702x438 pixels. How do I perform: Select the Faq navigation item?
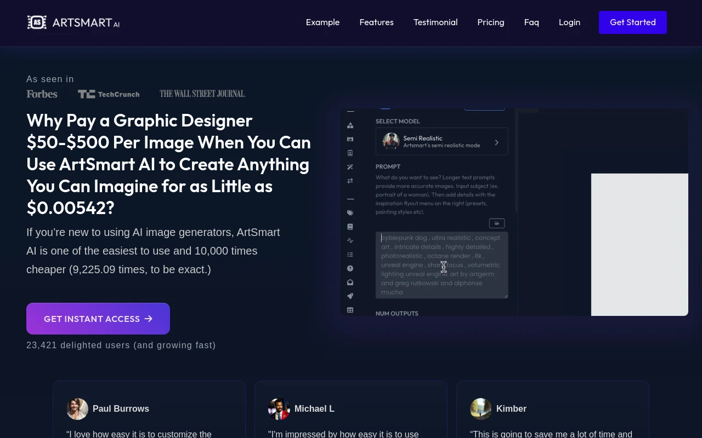coord(531,22)
